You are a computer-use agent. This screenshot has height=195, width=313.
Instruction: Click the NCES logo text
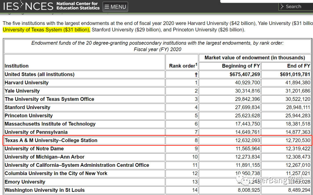tap(39, 6)
